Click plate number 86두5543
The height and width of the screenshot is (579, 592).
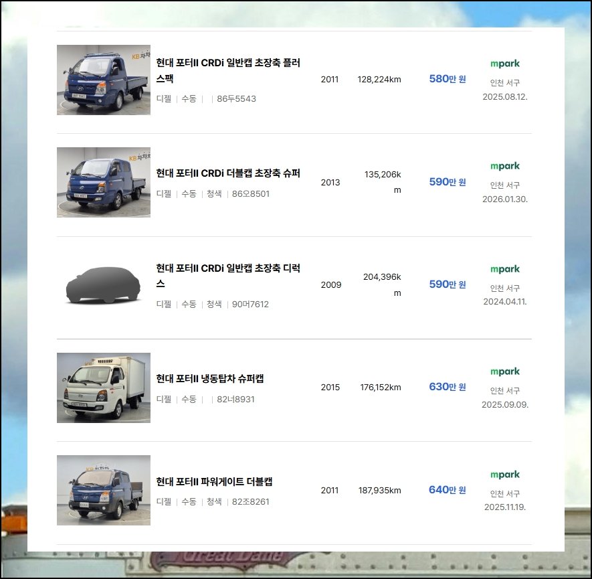pyautogui.click(x=236, y=98)
